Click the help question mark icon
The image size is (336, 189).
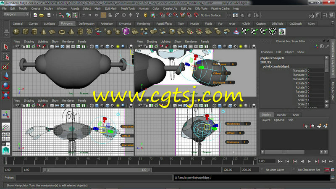pyautogui.click(x=137, y=15)
